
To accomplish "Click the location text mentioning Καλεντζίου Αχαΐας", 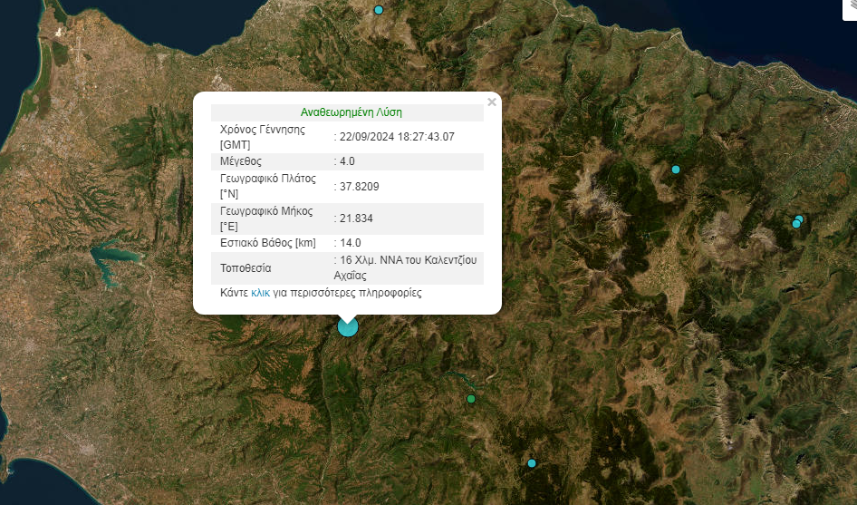I will (405, 267).
